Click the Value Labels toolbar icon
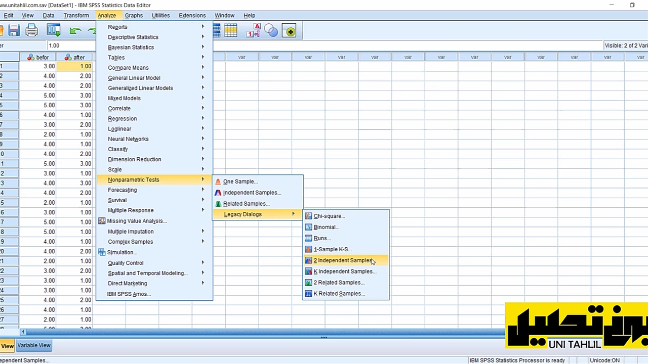 [253, 31]
